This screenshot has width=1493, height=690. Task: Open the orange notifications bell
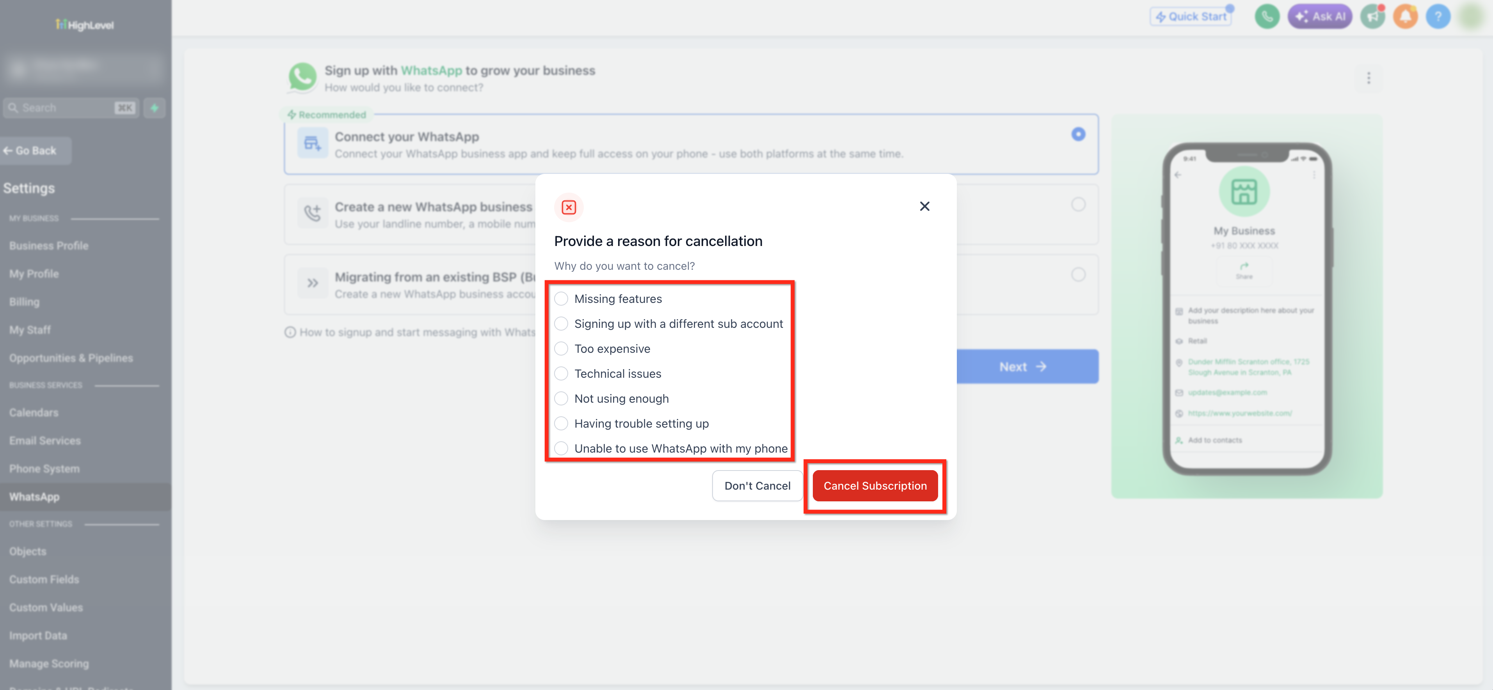click(1405, 16)
